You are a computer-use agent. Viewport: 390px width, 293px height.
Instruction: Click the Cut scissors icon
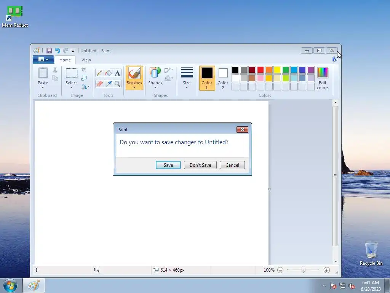click(x=55, y=70)
